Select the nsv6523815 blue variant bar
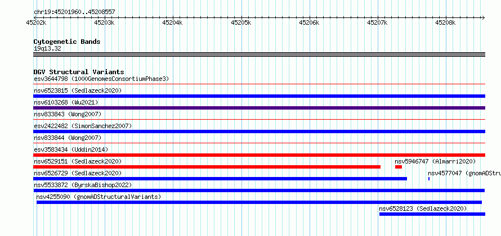Image resolution: width=501 pixels, height=236 pixels. click(x=259, y=96)
